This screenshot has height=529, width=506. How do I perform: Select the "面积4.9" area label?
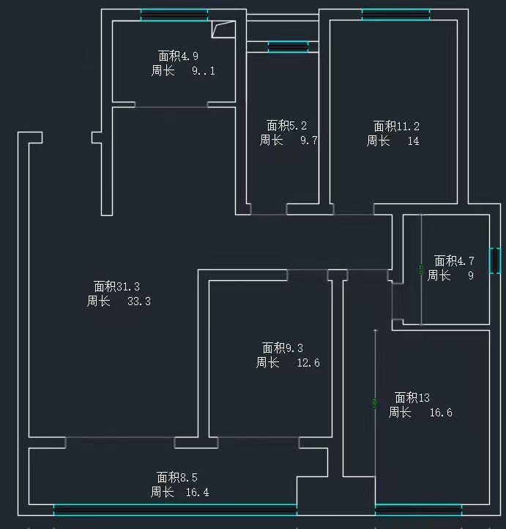(178, 56)
